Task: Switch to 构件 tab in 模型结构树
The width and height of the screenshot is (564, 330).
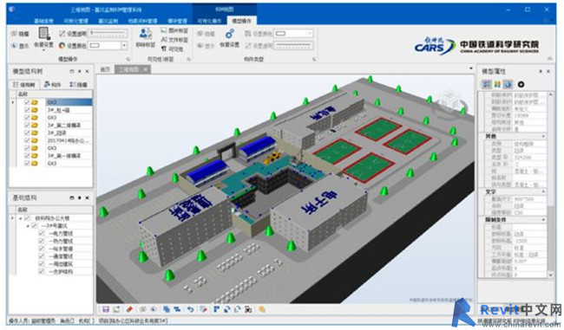Action: click(53, 85)
